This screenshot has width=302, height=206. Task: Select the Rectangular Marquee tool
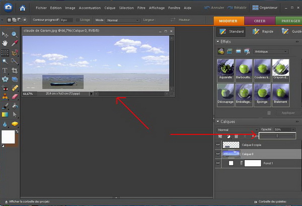click(5, 52)
